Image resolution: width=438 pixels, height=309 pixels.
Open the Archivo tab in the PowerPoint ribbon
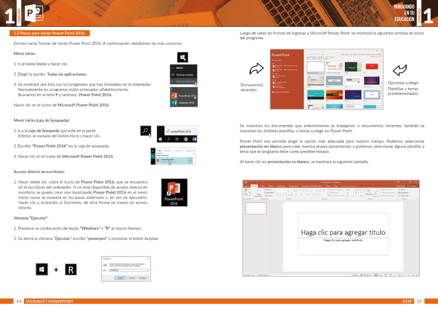(246, 186)
